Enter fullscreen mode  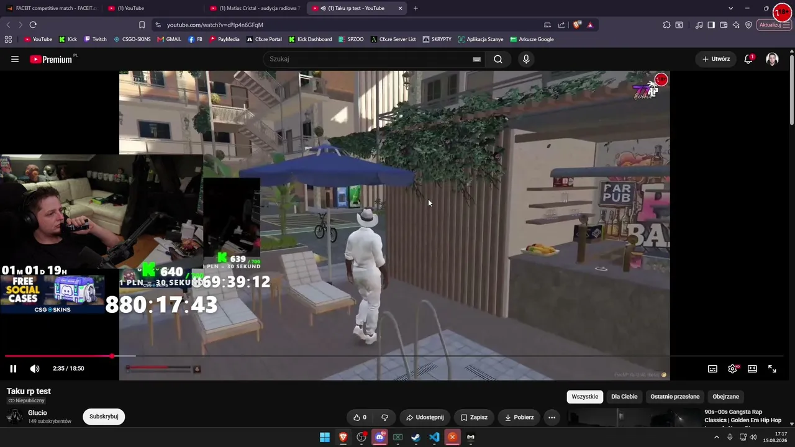[772, 369]
